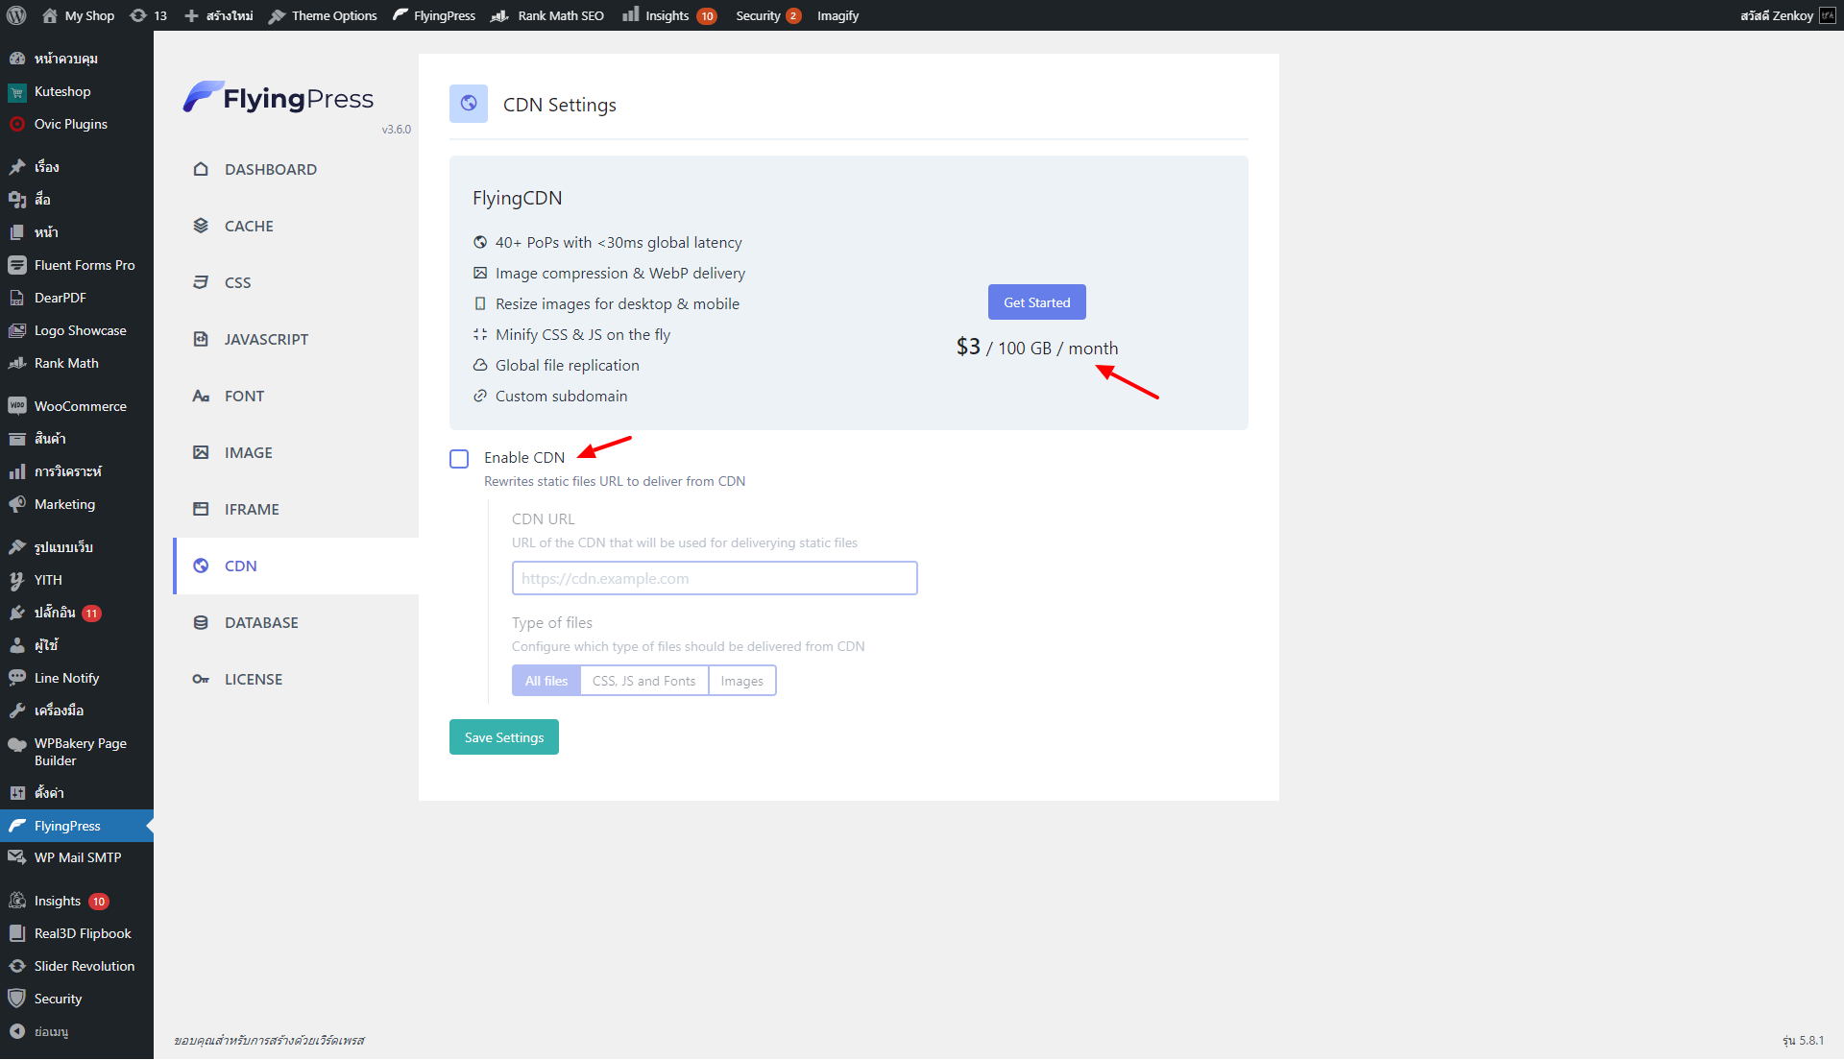Click the Image icon in FlyingPress menu
This screenshot has width=1844, height=1060.
[201, 452]
